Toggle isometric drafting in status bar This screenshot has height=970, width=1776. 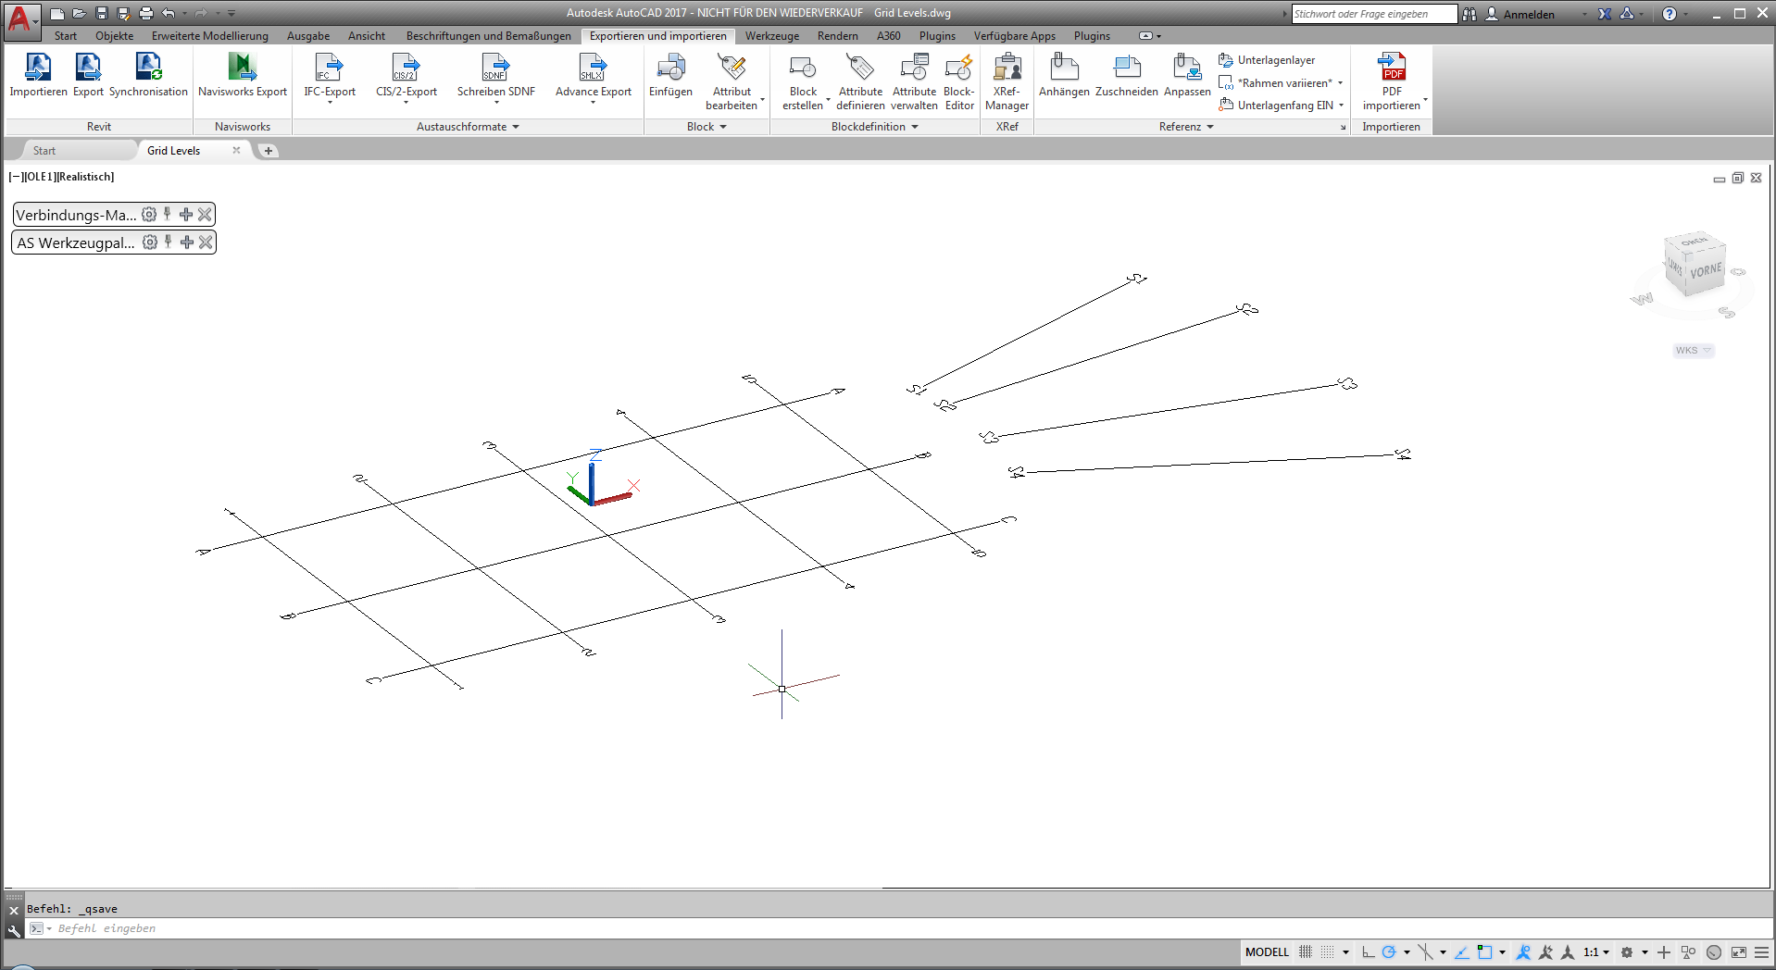1426,951
